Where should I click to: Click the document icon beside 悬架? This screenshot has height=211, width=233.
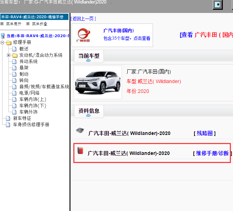(14, 68)
